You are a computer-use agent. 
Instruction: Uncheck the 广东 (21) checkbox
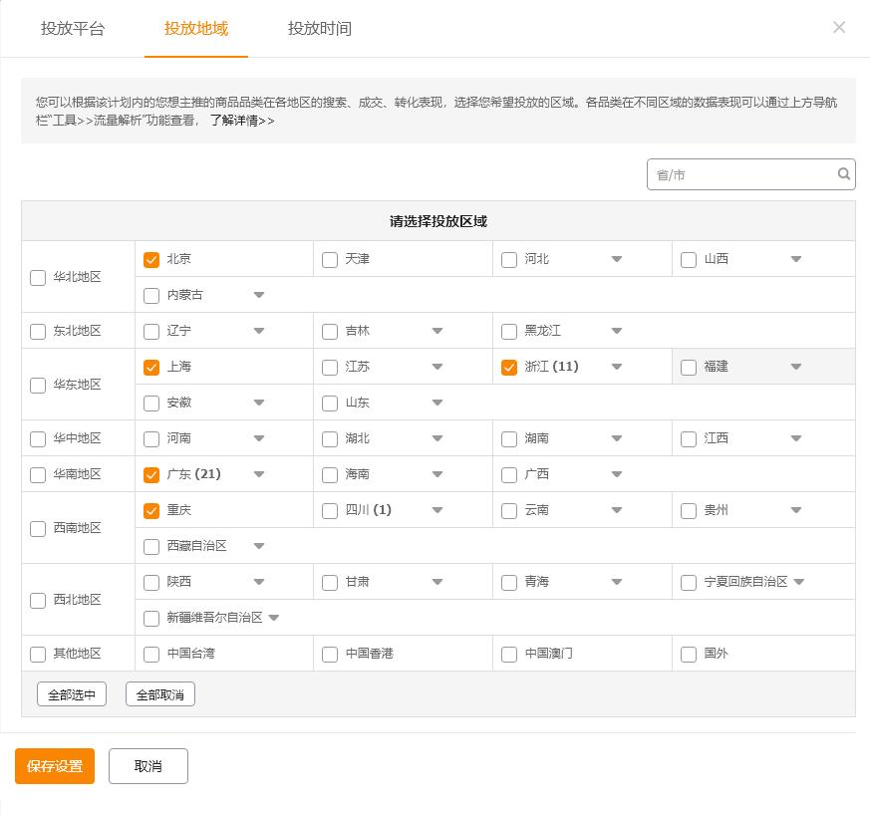coord(150,475)
